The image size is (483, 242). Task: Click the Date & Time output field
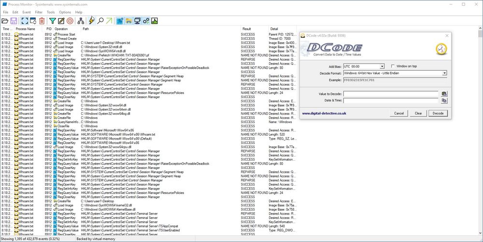point(391,100)
